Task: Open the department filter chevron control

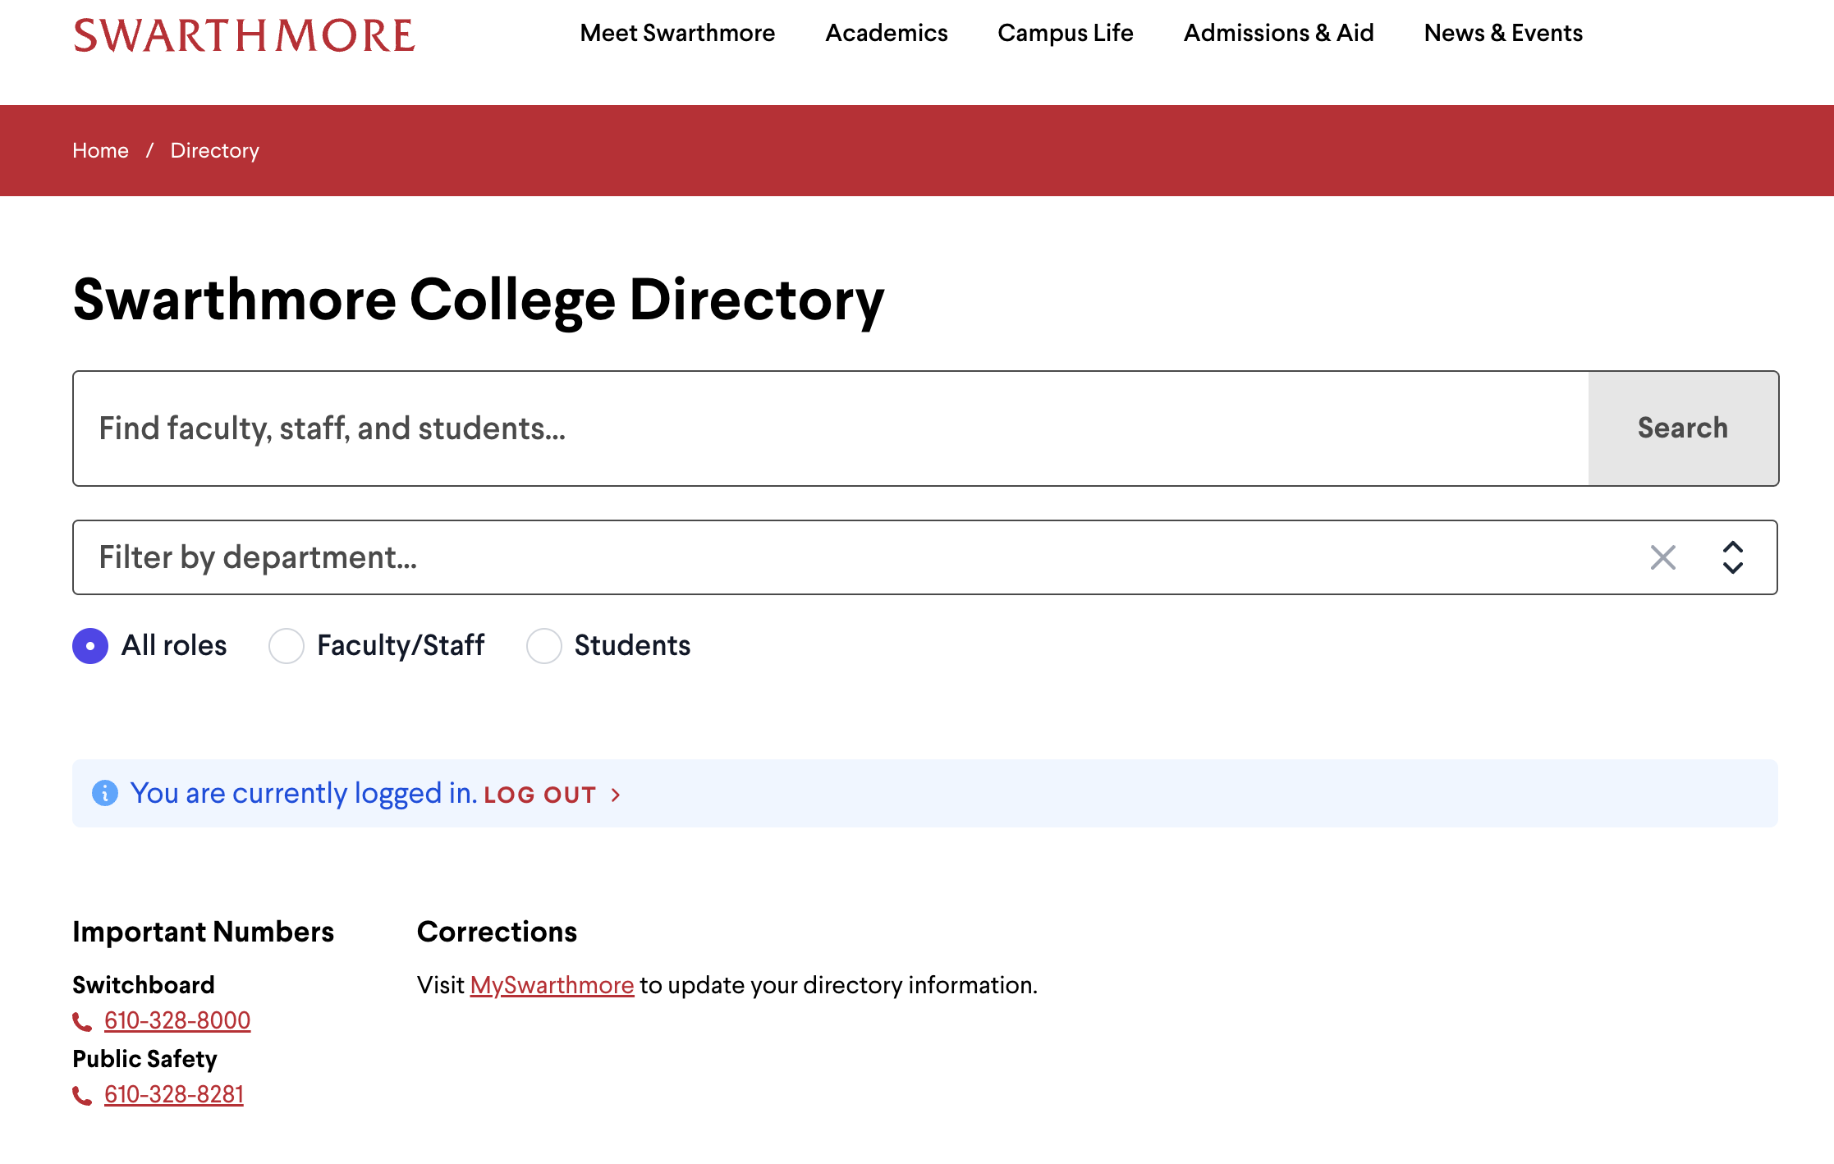Action: (1733, 557)
